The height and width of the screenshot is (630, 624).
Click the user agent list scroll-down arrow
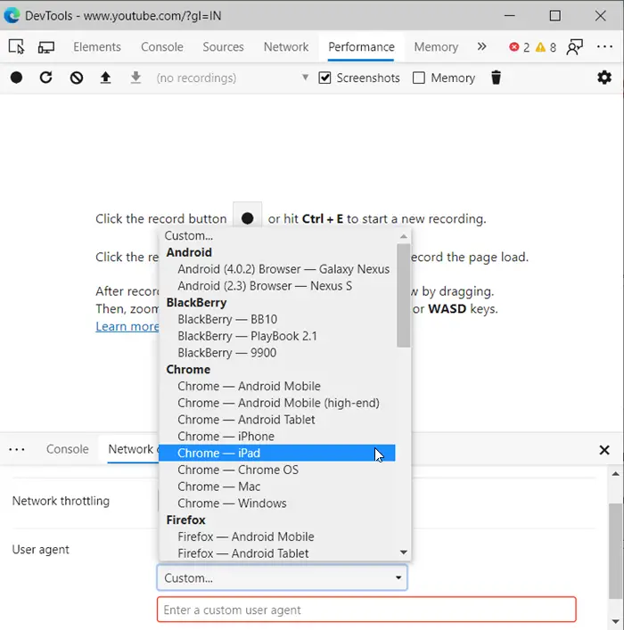click(404, 552)
